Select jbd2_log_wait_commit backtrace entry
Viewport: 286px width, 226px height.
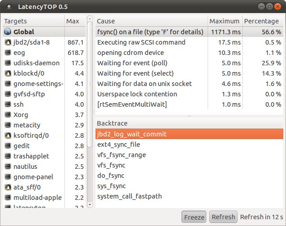point(132,134)
